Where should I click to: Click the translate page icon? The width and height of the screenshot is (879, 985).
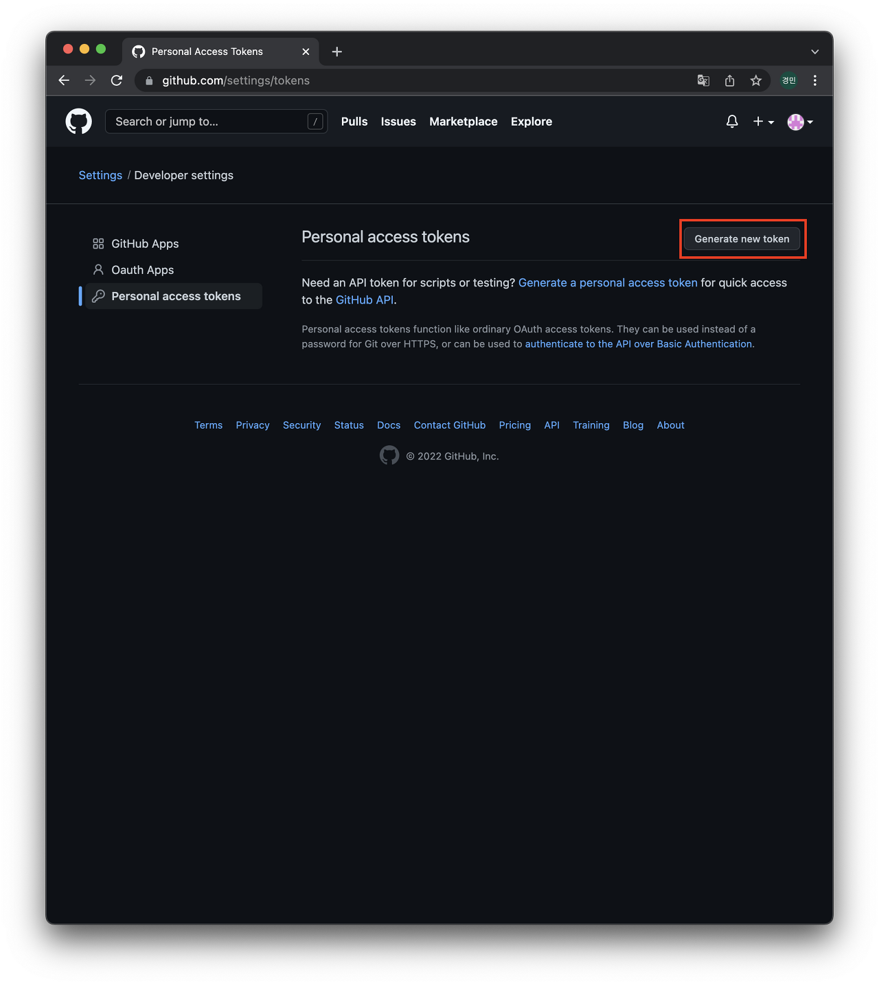pyautogui.click(x=703, y=80)
